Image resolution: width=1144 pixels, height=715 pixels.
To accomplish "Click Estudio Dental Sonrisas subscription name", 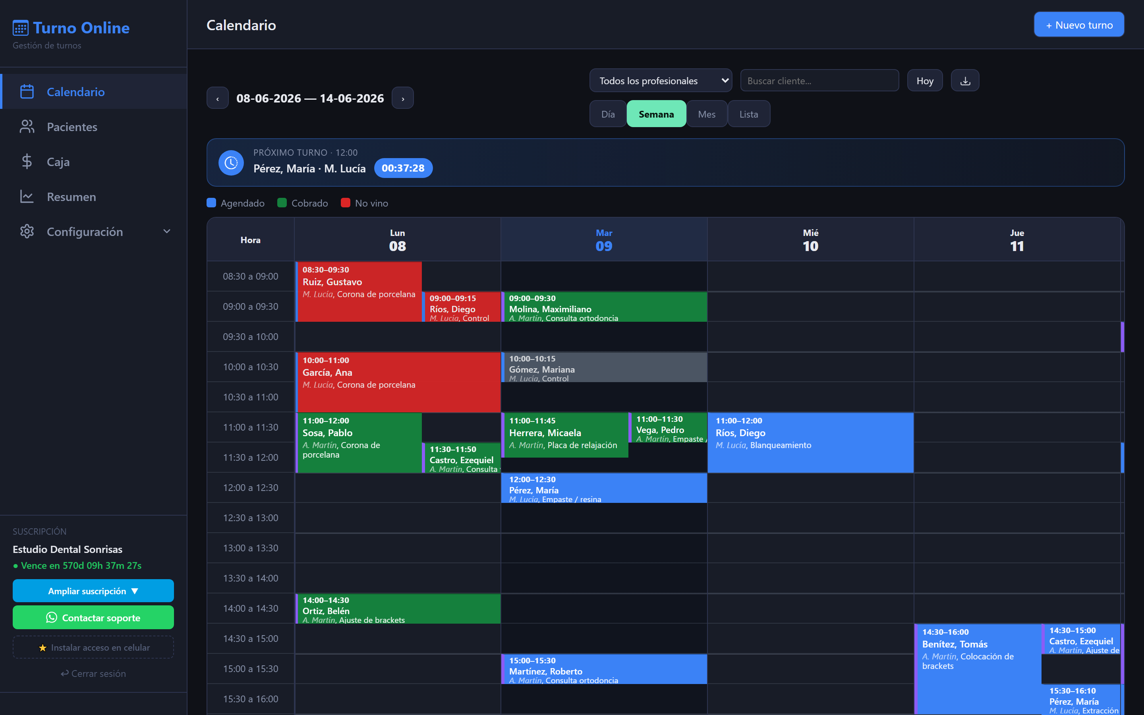I will pos(68,549).
